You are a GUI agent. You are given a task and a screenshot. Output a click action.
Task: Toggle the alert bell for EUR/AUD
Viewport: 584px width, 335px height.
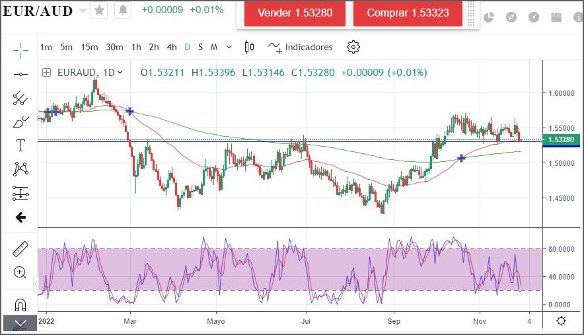click(123, 11)
